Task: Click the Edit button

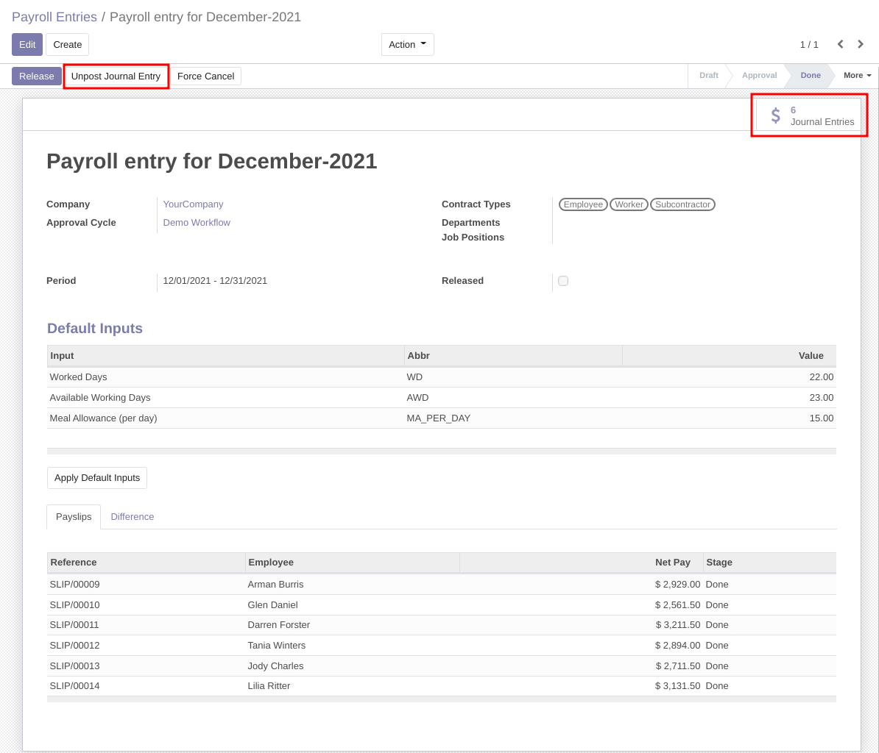Action: (x=27, y=44)
